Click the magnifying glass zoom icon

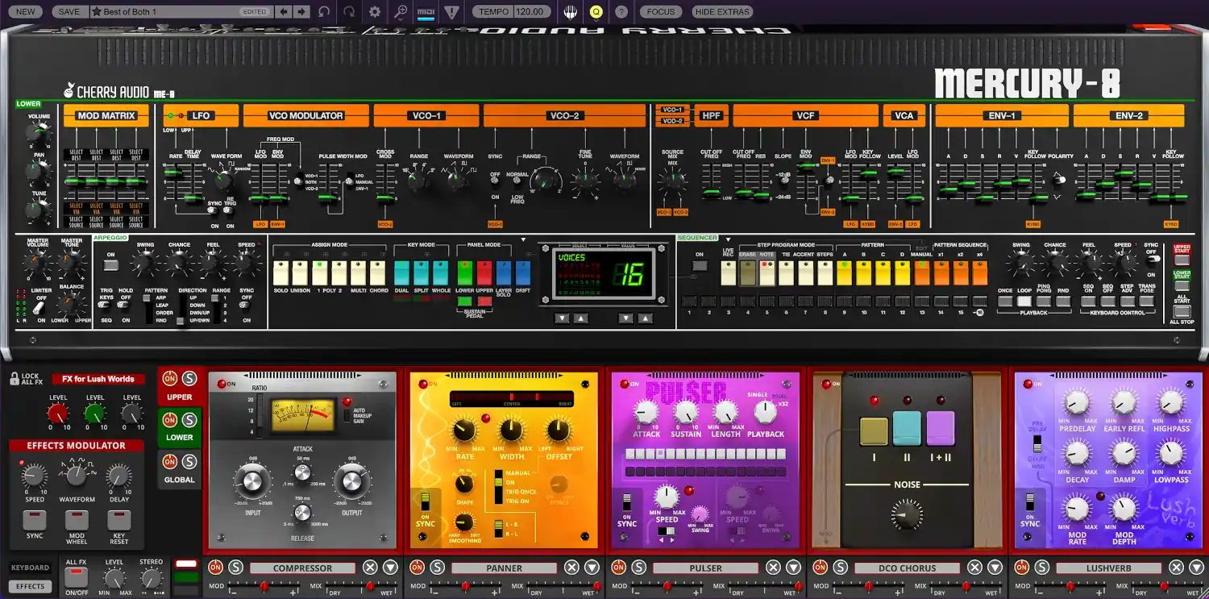click(400, 11)
